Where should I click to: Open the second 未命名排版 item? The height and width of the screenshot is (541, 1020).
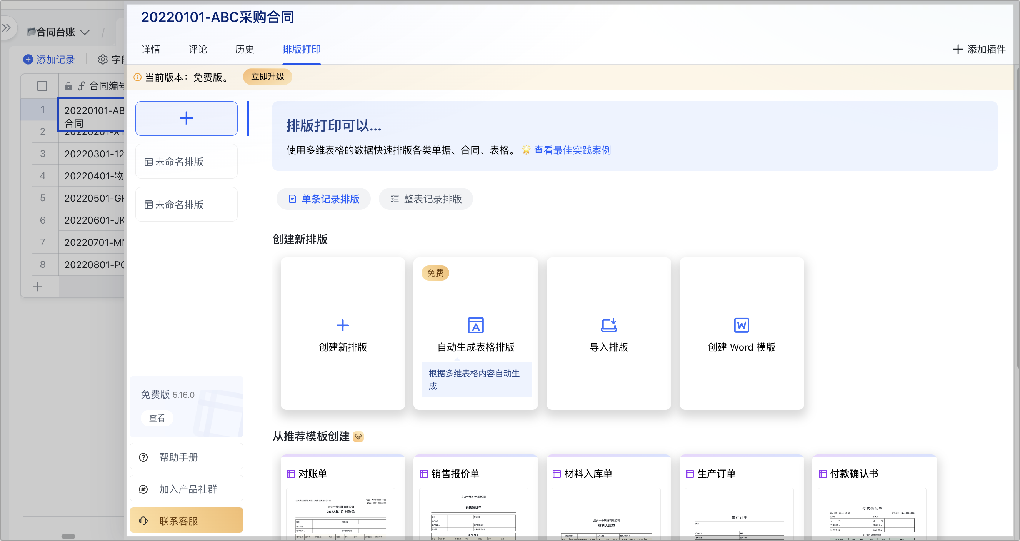click(x=187, y=205)
